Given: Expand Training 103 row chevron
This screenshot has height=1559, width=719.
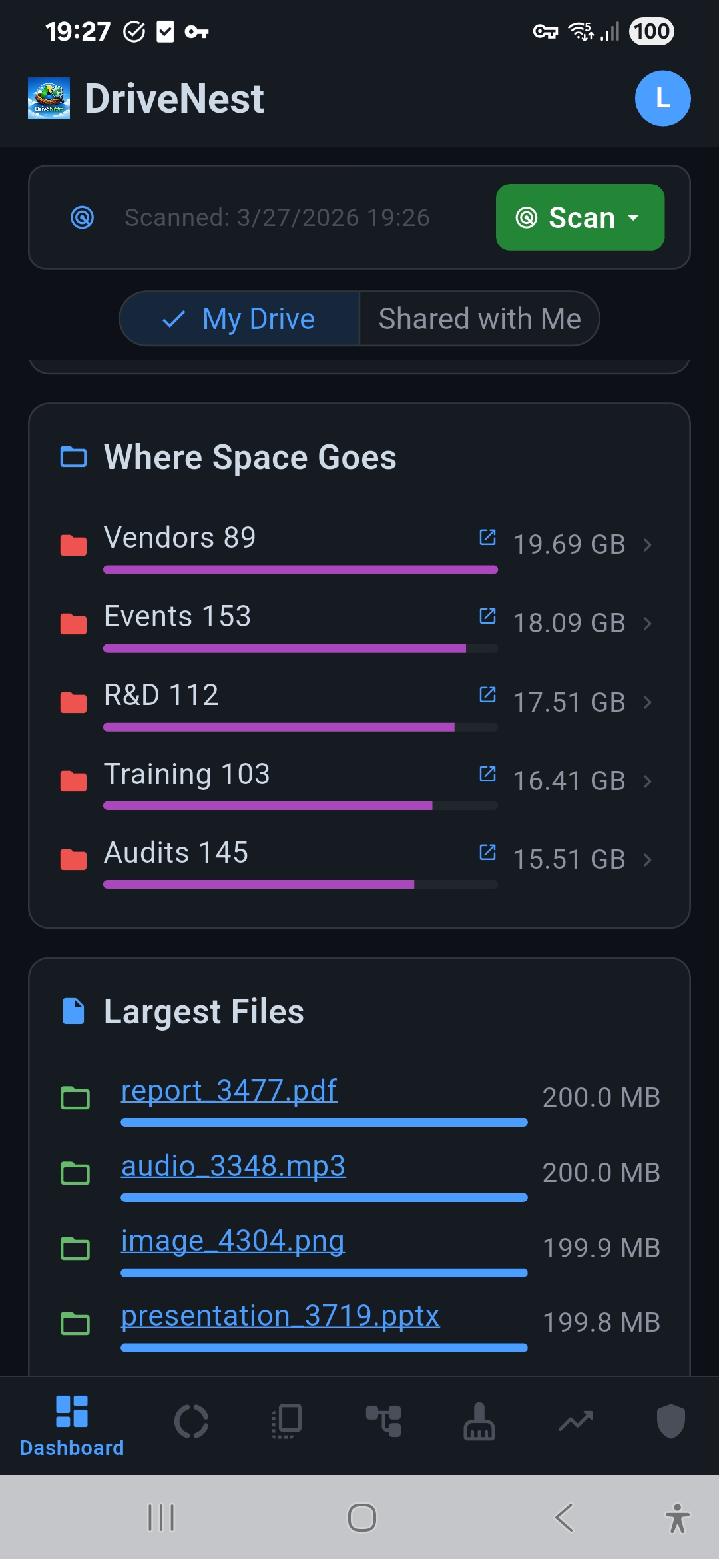Looking at the screenshot, I should click(x=647, y=781).
